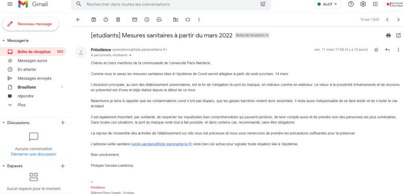Open veille-sanitaire email address link
Viewport: 403px width, 194px height.
click(161, 144)
